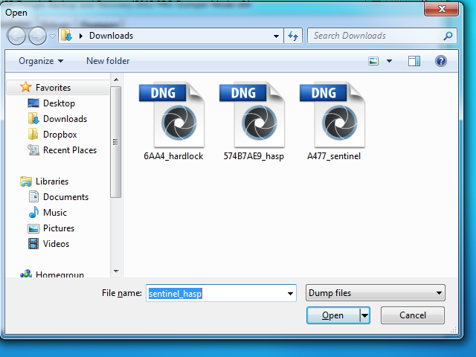Screen dimensions: 476x357
Task: Click the 574B7AE9_hasp file name label
Action: (x=254, y=156)
